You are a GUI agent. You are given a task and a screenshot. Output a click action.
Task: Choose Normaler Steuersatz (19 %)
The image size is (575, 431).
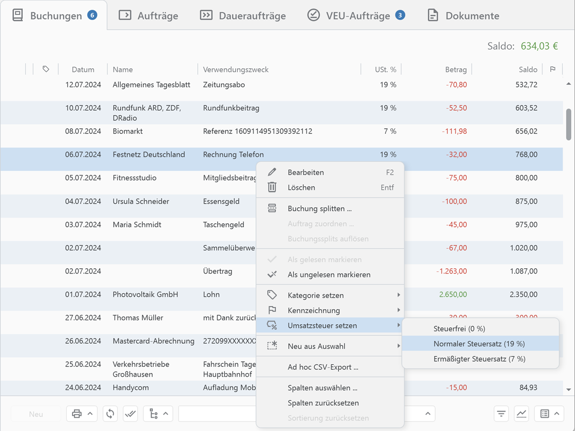point(479,344)
